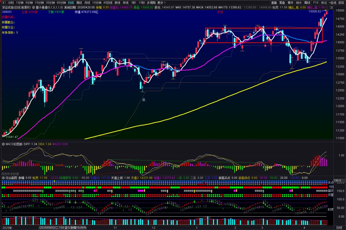The height and width of the screenshot is (230, 346).
Task: Click the MA34: 14052.68 value
Action: (207, 7)
